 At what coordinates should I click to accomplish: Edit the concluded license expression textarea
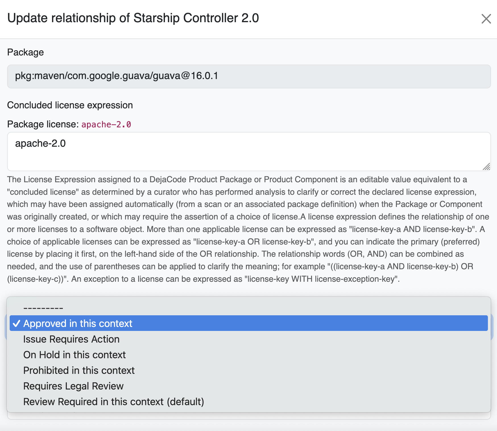(x=249, y=151)
